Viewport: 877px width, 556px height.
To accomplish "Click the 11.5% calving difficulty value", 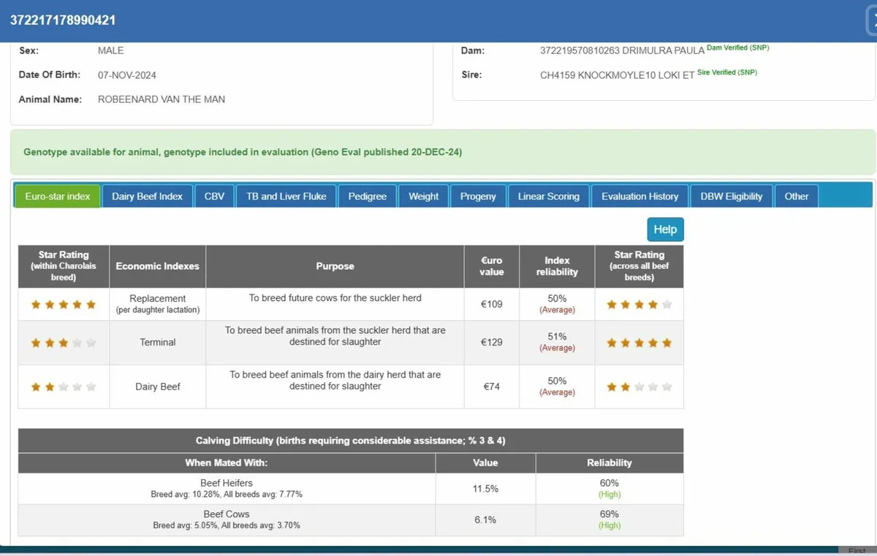I will (485, 489).
